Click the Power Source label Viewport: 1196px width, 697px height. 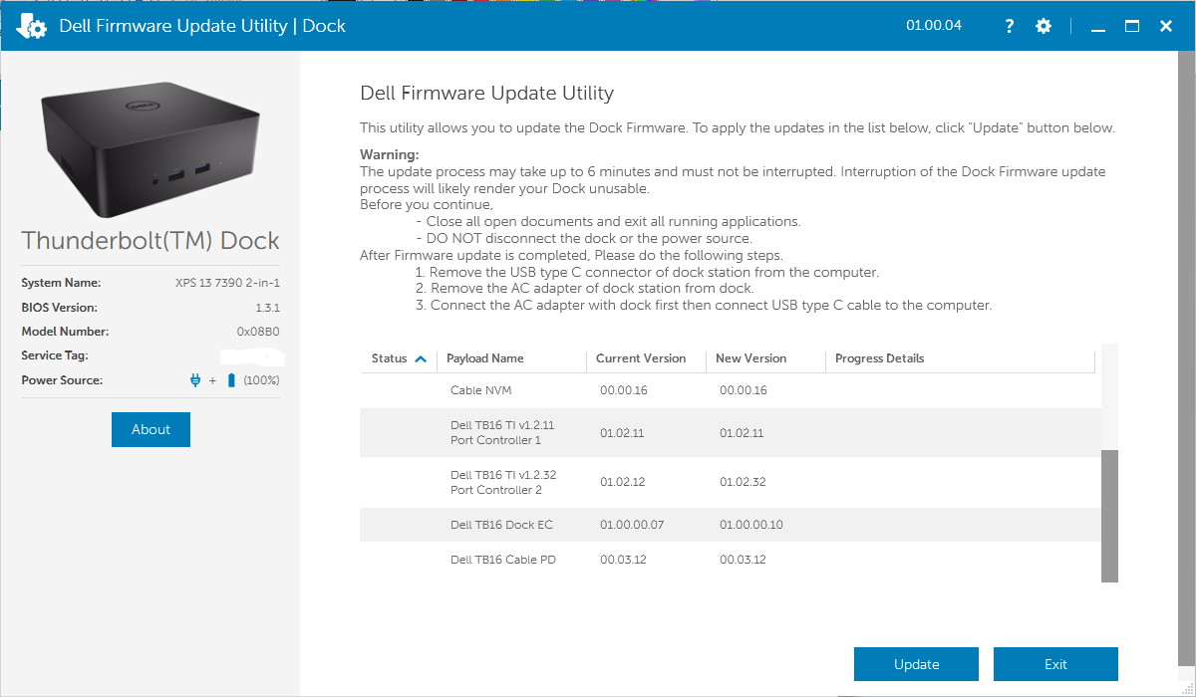coord(62,380)
